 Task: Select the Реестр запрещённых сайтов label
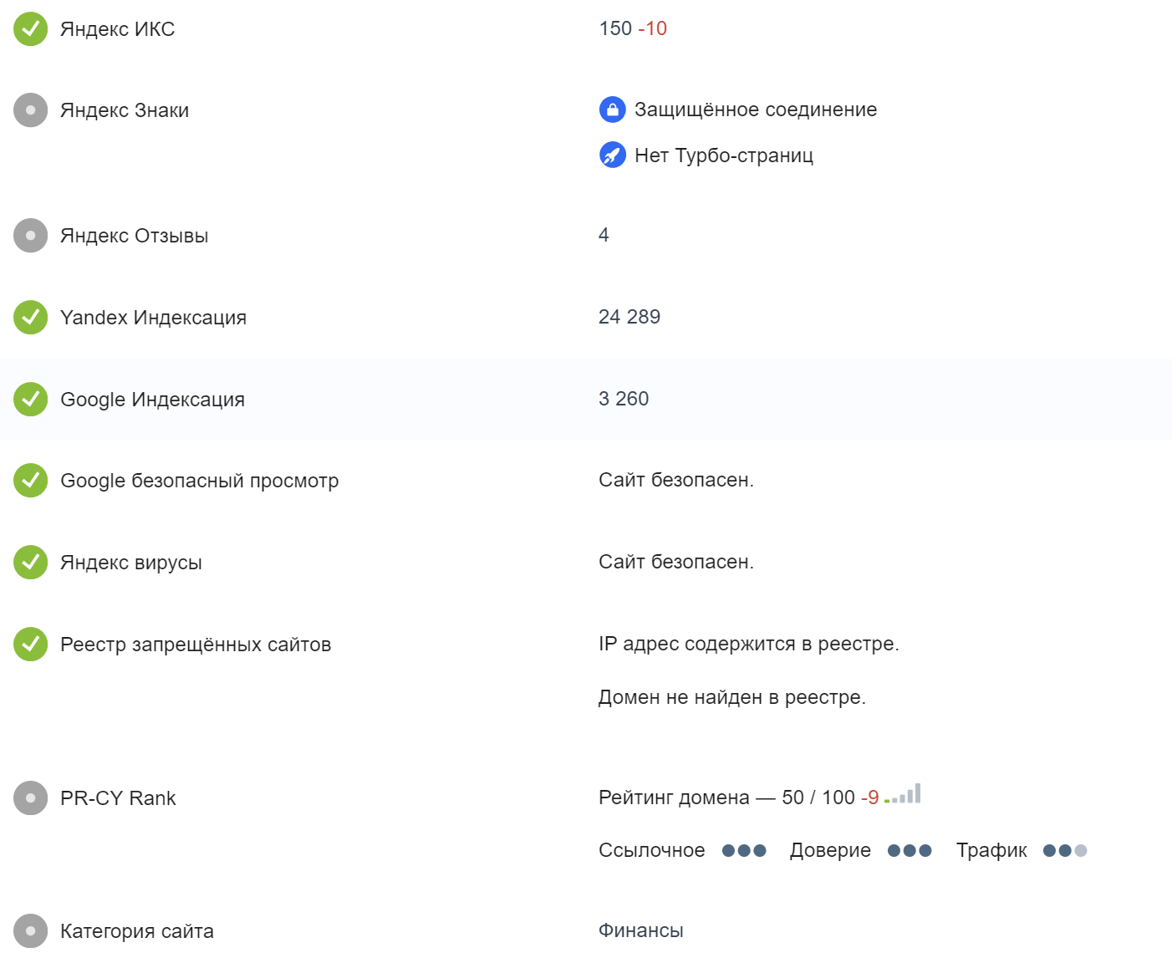click(196, 645)
